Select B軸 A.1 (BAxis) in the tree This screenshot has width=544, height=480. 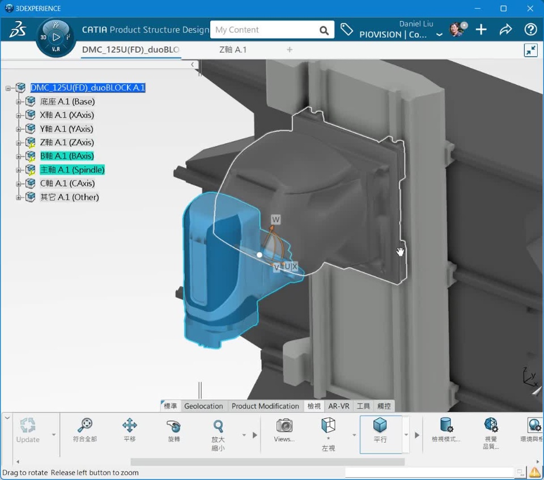pyautogui.click(x=67, y=156)
